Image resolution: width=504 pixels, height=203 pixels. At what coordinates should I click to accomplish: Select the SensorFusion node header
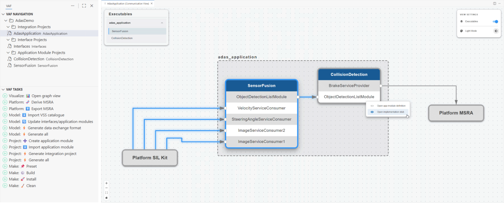pyautogui.click(x=261, y=86)
